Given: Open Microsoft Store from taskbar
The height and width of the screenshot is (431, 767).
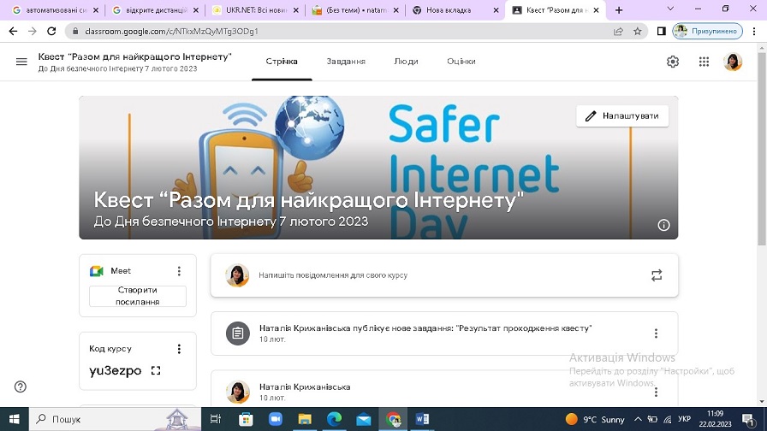Looking at the screenshot, I should click(x=246, y=419).
